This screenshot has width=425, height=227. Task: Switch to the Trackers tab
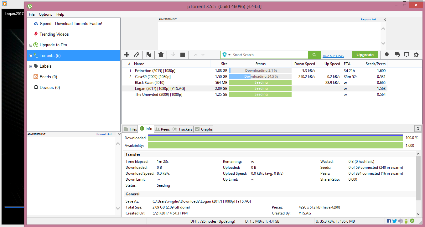tap(182, 129)
